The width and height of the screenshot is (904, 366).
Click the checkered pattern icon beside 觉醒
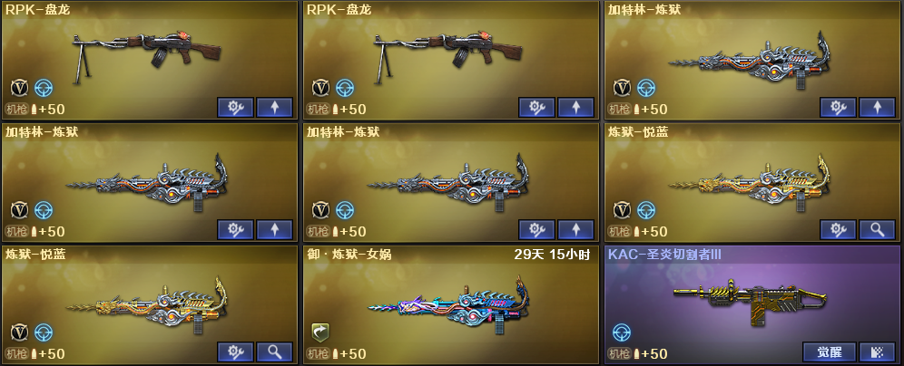(877, 352)
